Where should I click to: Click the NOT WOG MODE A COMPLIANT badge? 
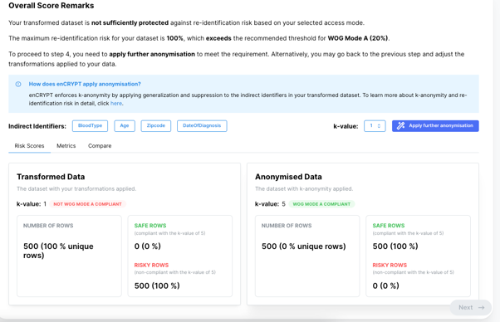tap(87, 204)
